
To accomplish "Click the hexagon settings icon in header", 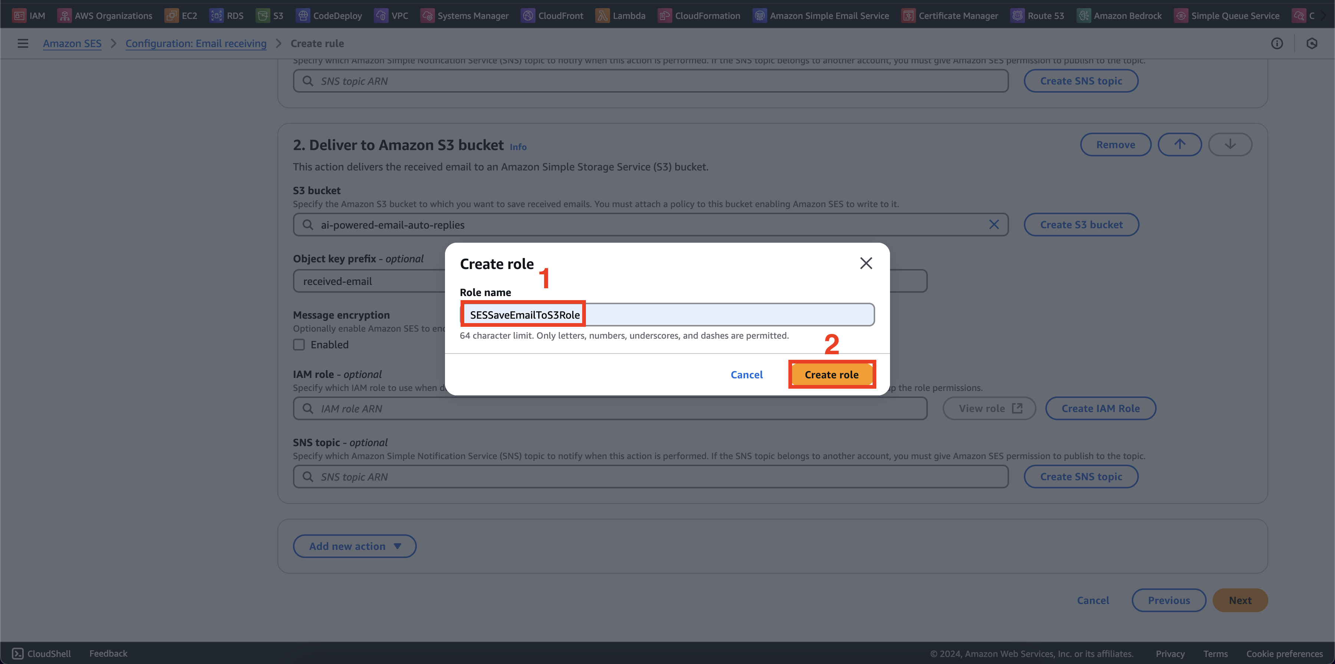I will [x=1312, y=43].
